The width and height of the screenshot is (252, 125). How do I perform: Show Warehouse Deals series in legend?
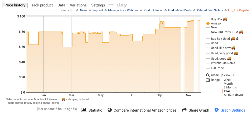coord(223,63)
